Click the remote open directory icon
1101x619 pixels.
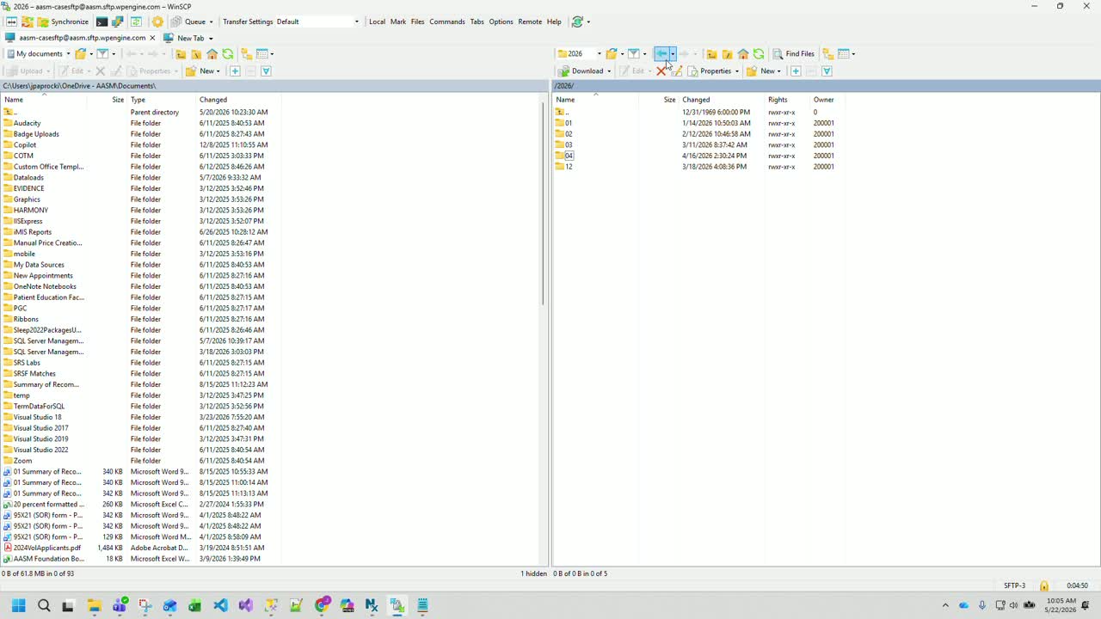coord(612,54)
